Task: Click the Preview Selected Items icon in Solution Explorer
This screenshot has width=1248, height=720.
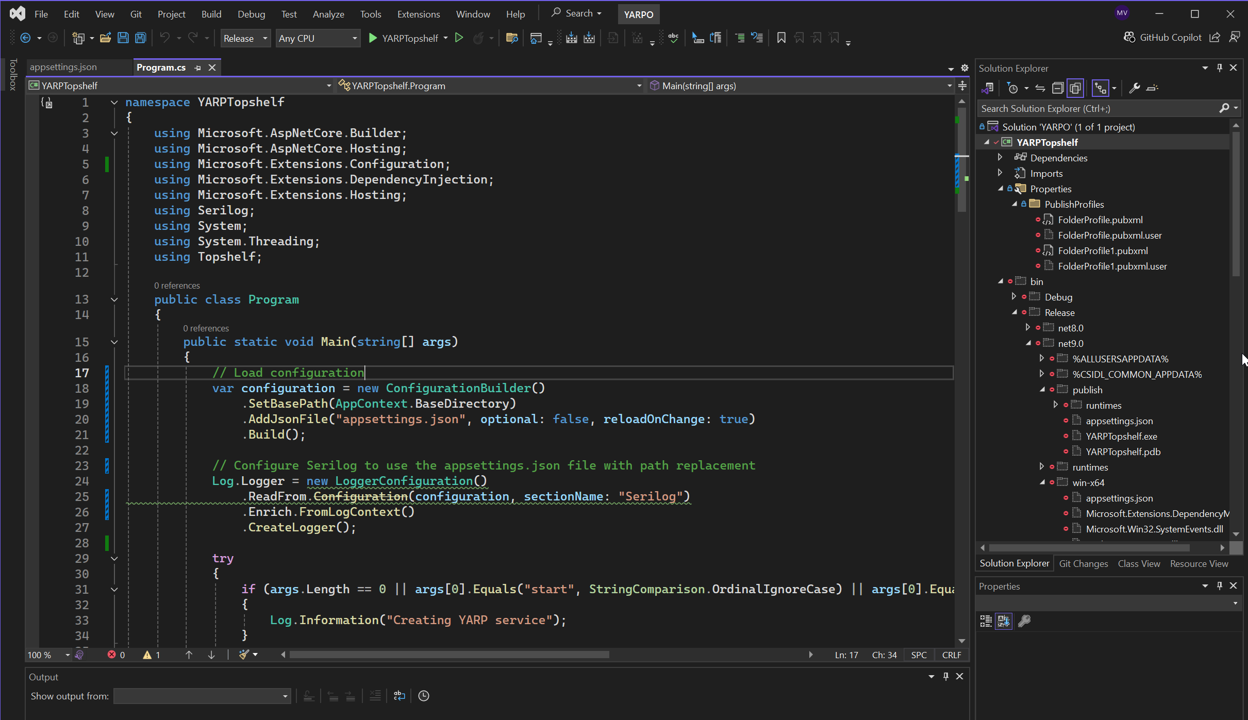Action: coord(1152,88)
